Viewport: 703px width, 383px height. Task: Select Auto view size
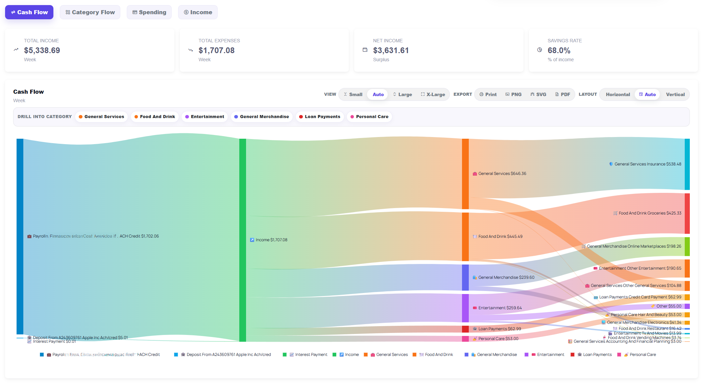pyautogui.click(x=378, y=94)
